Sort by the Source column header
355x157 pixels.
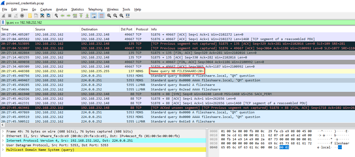(x=57, y=29)
